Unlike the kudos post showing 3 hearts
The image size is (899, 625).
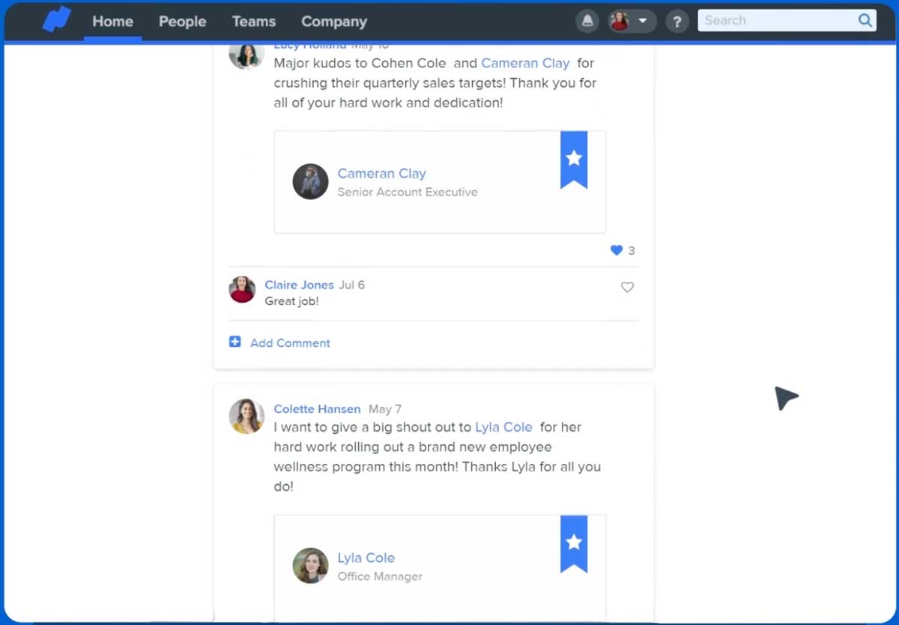tap(616, 250)
